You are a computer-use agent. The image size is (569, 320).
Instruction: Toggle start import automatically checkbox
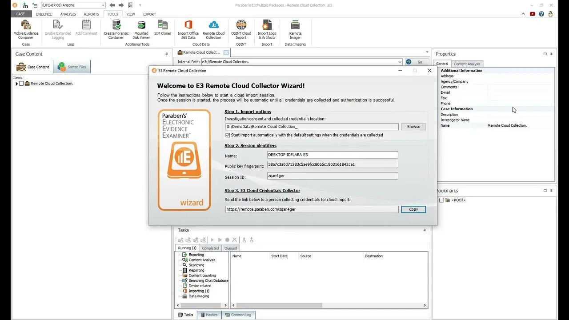pyautogui.click(x=228, y=135)
